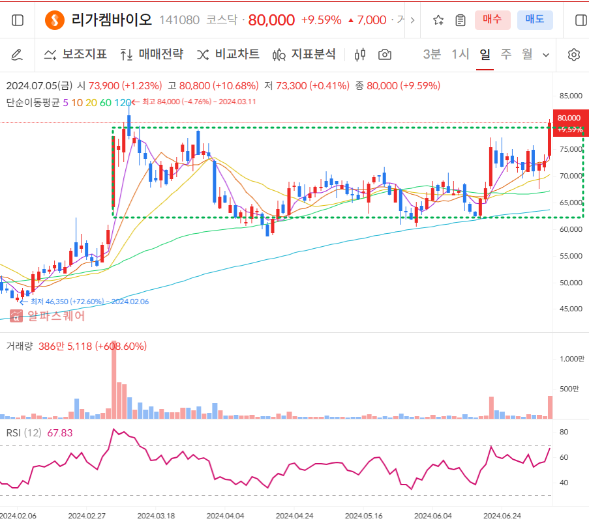Click the tallest volume bar
589x523 pixels.
[113, 379]
